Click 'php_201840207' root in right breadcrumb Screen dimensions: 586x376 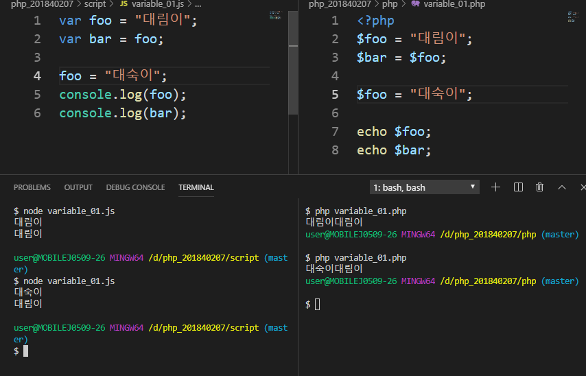click(x=340, y=4)
